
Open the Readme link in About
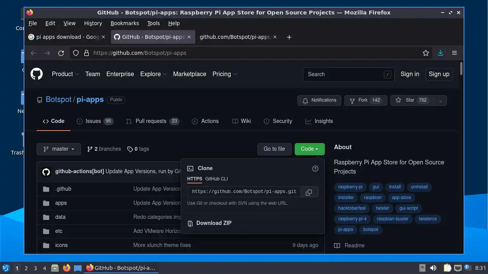pyautogui.click(x=350, y=245)
